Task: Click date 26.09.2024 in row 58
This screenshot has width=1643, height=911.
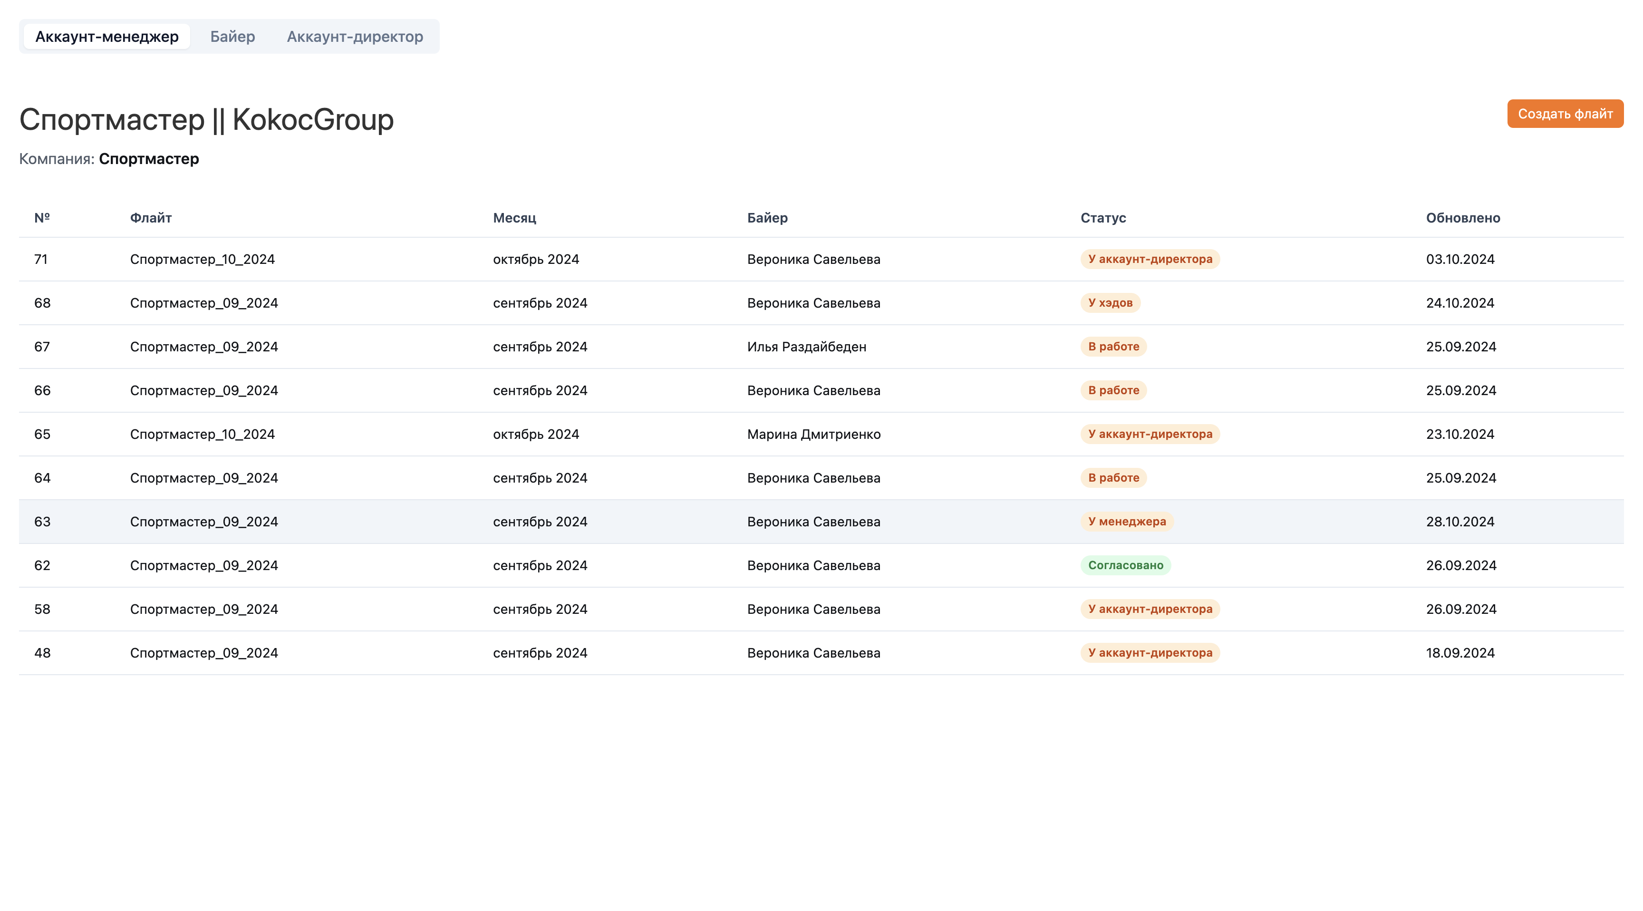Action: [x=1461, y=609]
